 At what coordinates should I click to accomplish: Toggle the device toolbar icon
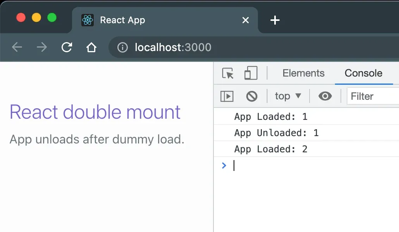[251, 73]
